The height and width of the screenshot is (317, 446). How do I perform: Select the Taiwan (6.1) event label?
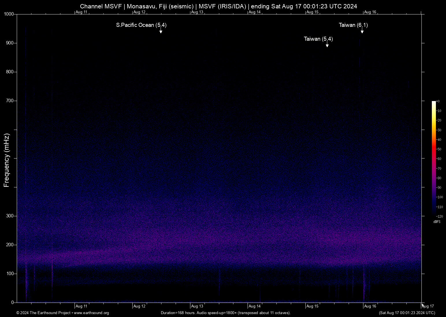pos(353,25)
